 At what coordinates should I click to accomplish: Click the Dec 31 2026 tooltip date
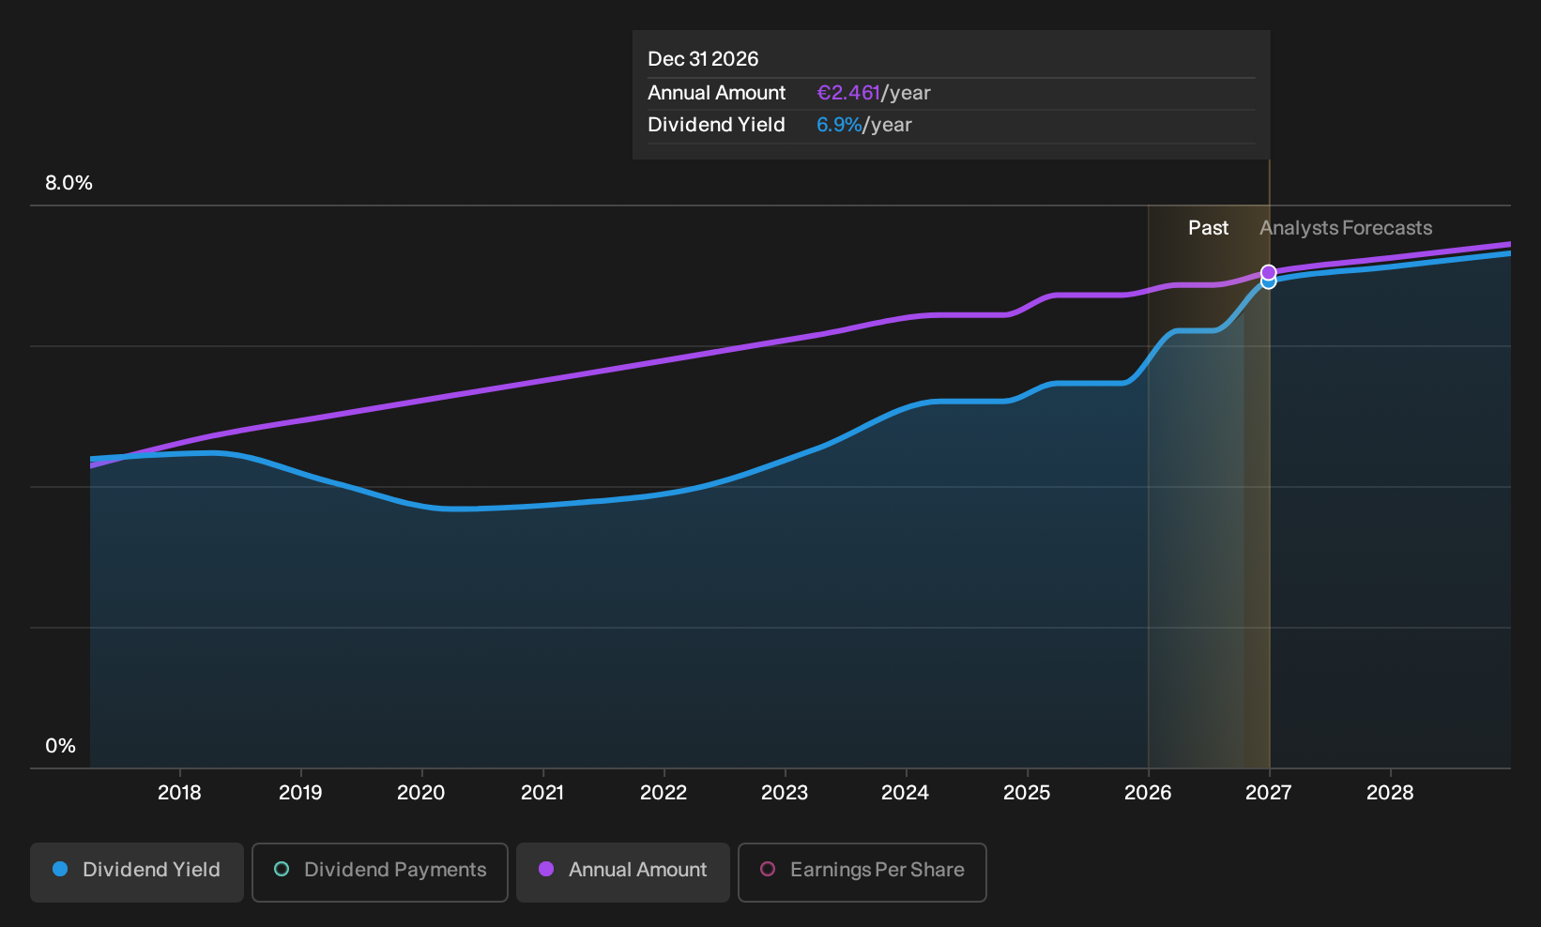click(703, 59)
